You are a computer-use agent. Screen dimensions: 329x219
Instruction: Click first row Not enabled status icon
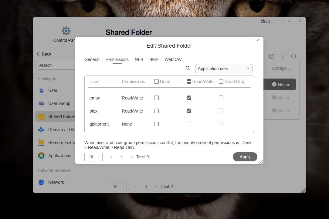coord(274,84)
